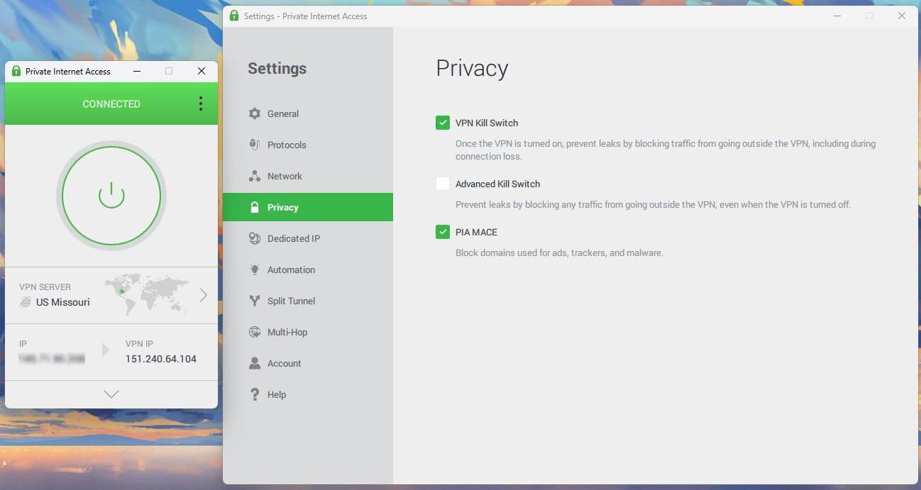Click the small globe icon beside US Missouri
Screen dimensions: 921x490
tap(26, 302)
